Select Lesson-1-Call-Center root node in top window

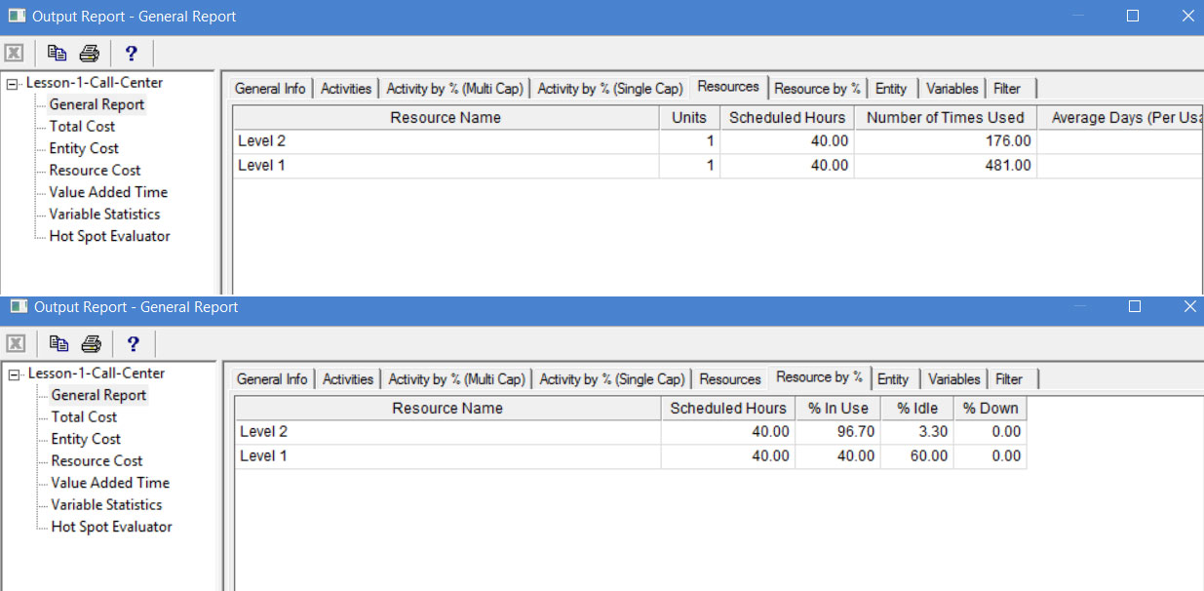pyautogui.click(x=95, y=83)
